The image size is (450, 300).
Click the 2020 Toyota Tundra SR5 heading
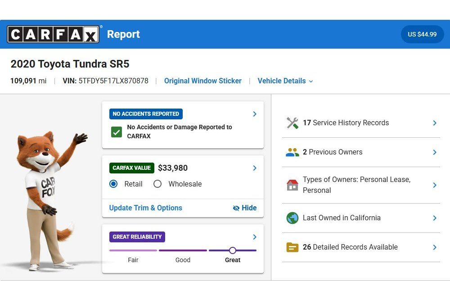[70, 64]
